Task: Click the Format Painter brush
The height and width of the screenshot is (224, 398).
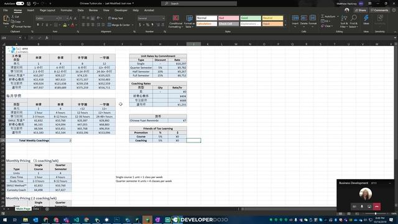Action: click(21, 26)
